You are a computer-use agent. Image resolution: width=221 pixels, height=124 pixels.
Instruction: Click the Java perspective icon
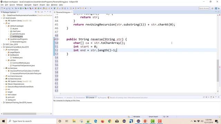tap(216, 8)
